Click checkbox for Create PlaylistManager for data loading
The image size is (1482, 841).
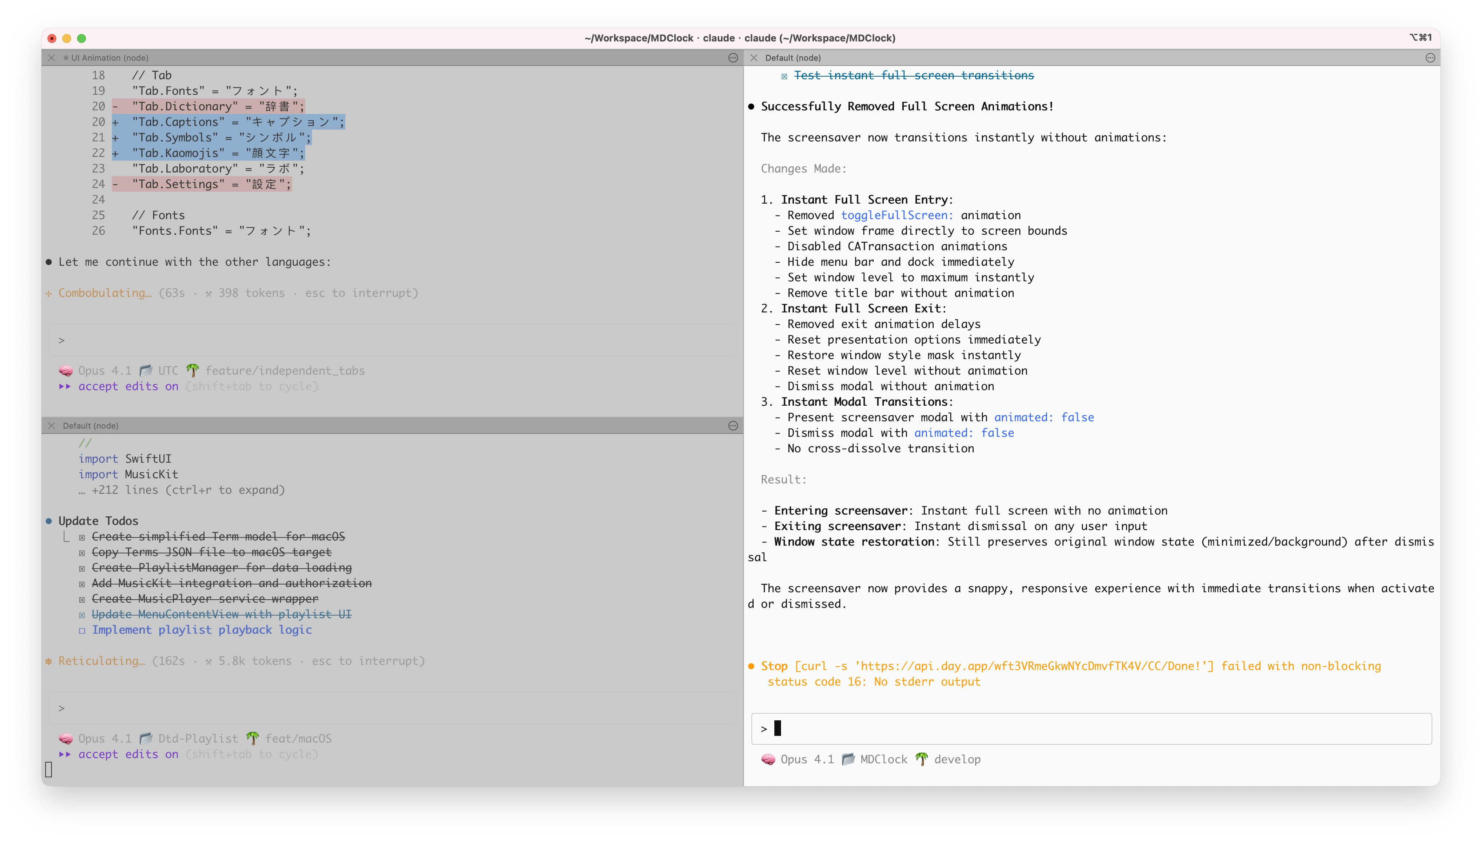pos(82,568)
